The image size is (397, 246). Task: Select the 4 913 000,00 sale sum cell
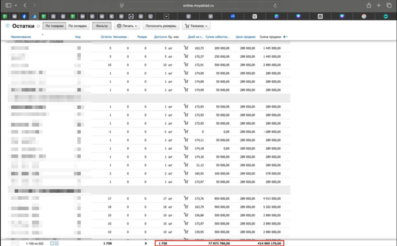[x=272, y=198]
